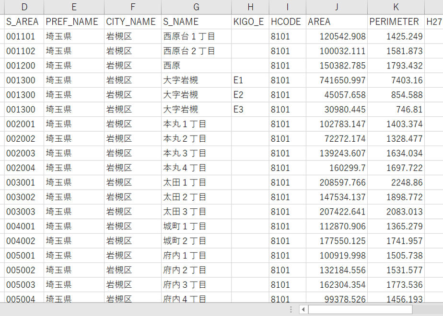Click the scrollbar split handle dots
Viewport: 443px width, 316px height.
pyautogui.click(x=291, y=309)
